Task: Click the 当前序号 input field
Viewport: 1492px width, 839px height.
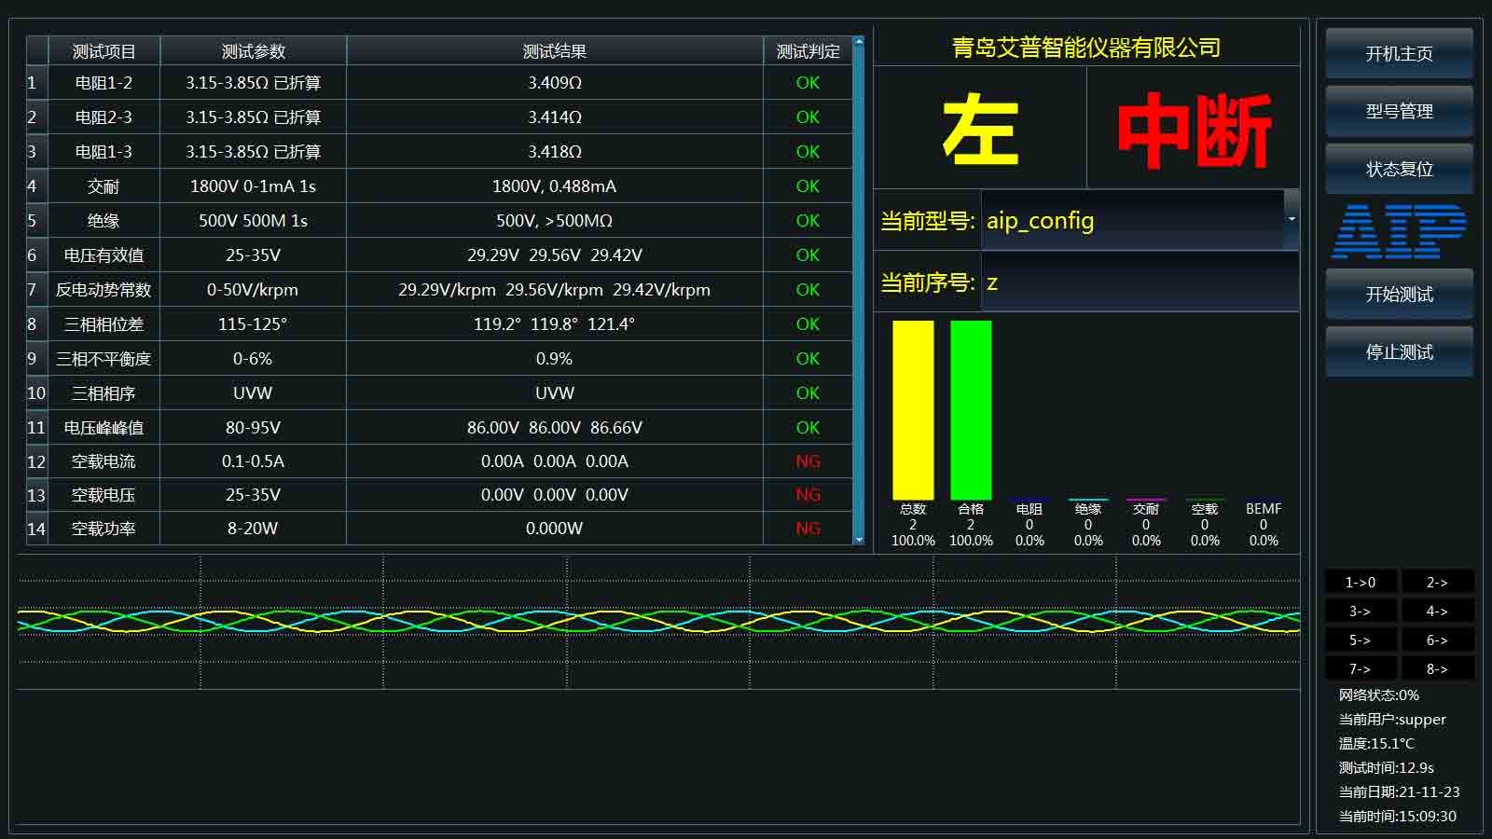Action: point(1138,282)
